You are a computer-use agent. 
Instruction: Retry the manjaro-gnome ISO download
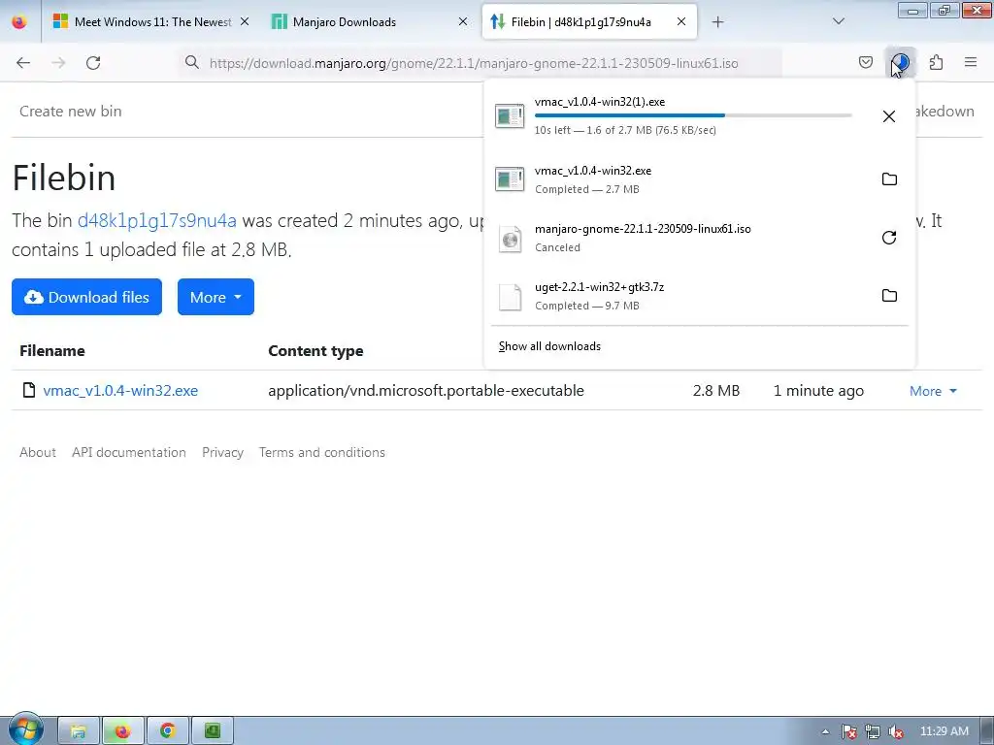point(889,238)
